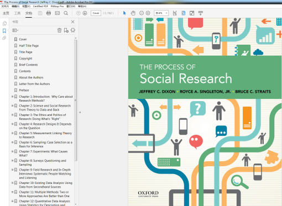Screen dimensions: 282x206
Task: Go to next page arrow
Action: click(85, 13)
